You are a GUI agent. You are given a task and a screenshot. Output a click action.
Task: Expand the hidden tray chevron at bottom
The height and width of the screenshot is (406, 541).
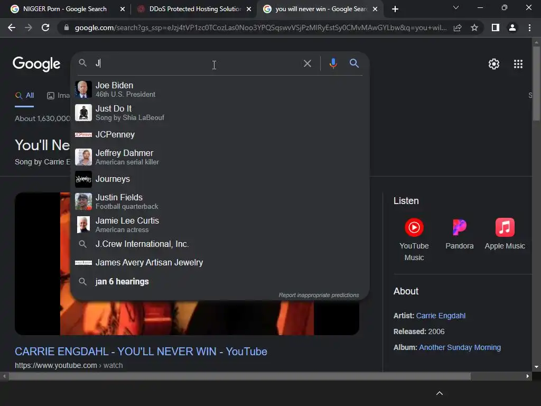point(439,393)
